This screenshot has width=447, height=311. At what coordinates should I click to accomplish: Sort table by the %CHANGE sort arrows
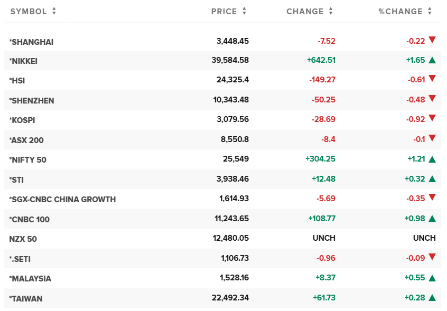(x=430, y=11)
